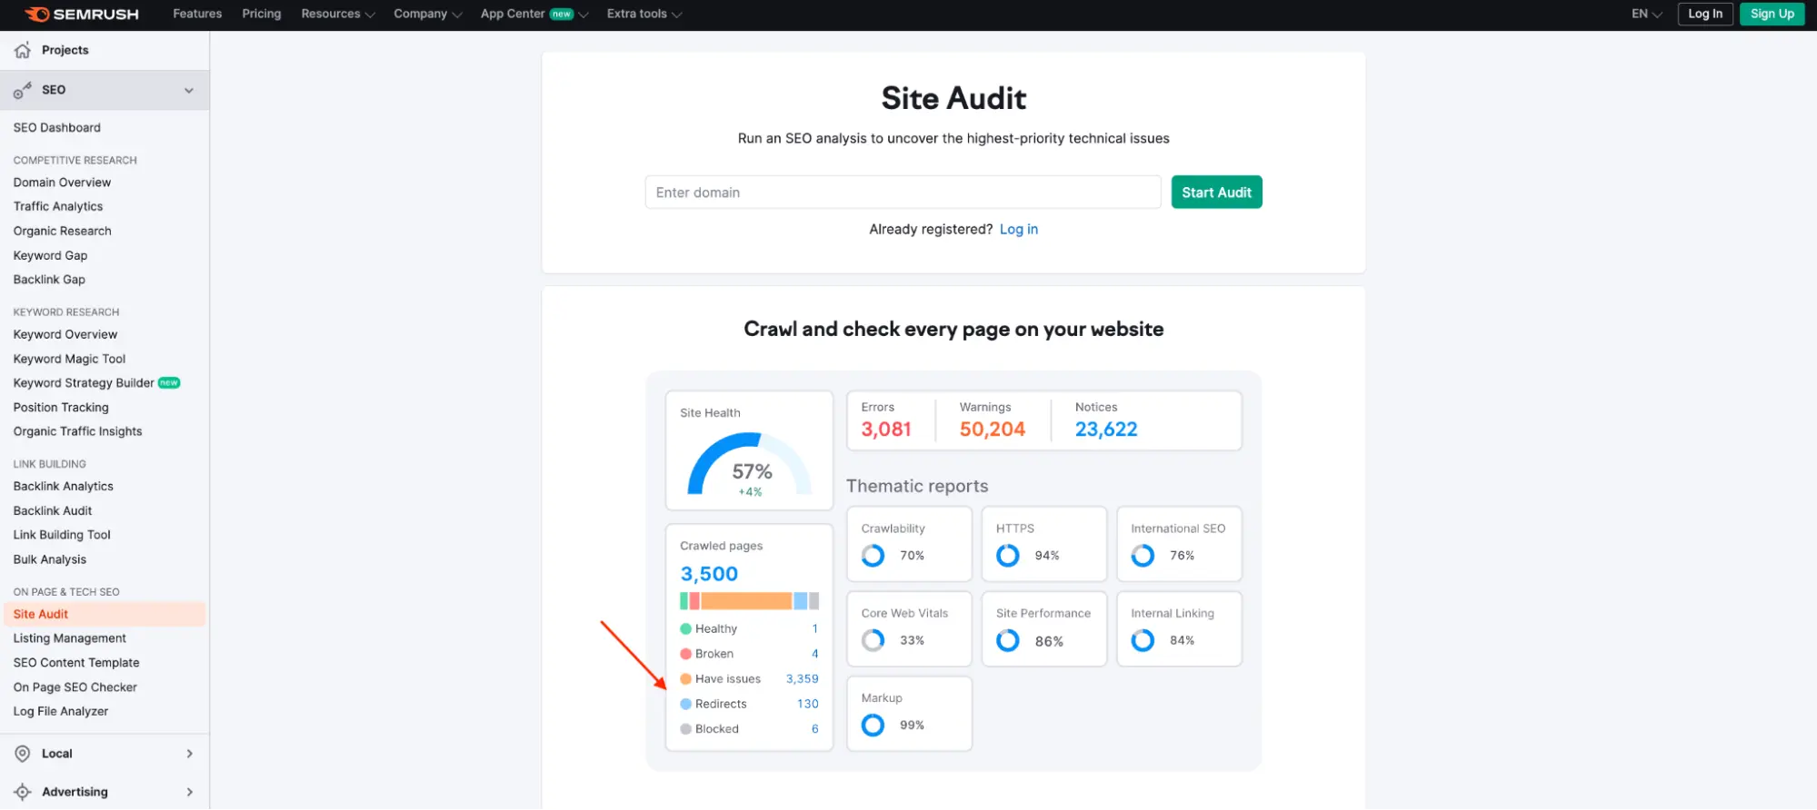Click the Log in link under domain field
Screen dimensions: 1817x810
[1018, 230]
